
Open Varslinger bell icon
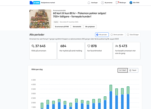[x=89, y=3]
